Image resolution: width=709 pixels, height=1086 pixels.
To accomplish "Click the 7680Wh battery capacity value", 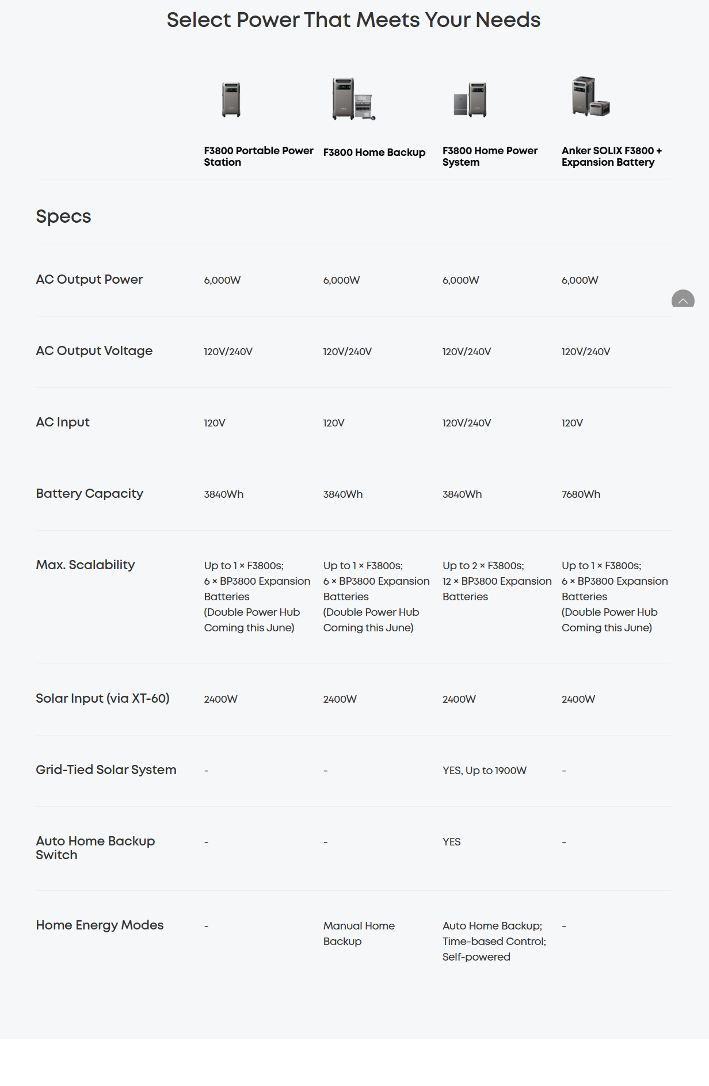I will click(x=581, y=494).
